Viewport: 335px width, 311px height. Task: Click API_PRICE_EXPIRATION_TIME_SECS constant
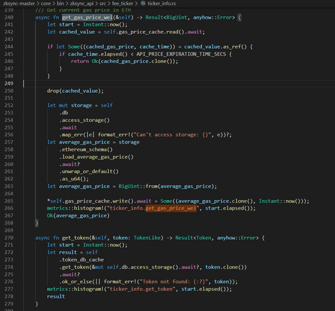coord(181,54)
